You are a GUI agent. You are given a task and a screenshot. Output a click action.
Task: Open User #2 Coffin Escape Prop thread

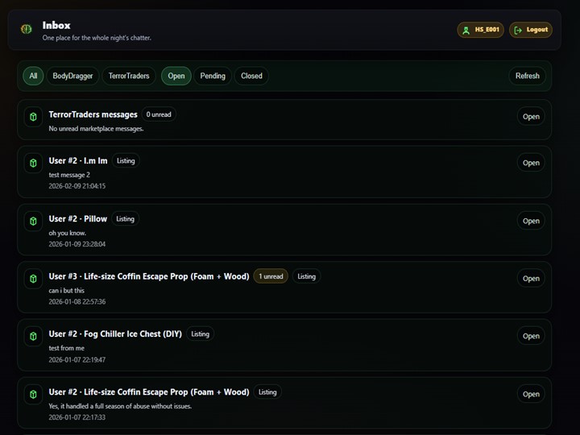pyautogui.click(x=531, y=394)
